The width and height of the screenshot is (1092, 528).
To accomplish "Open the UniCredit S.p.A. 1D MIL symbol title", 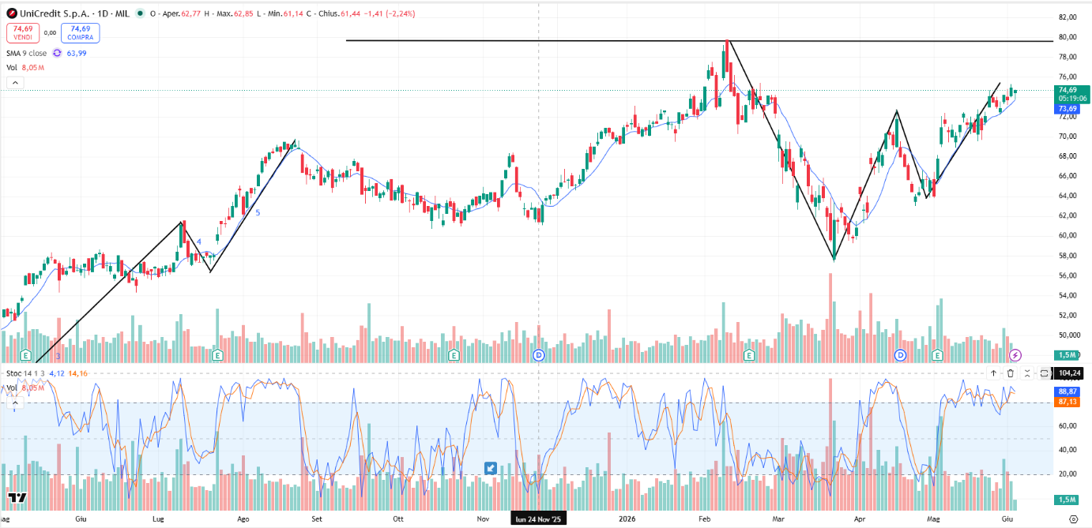I will 76,13.
